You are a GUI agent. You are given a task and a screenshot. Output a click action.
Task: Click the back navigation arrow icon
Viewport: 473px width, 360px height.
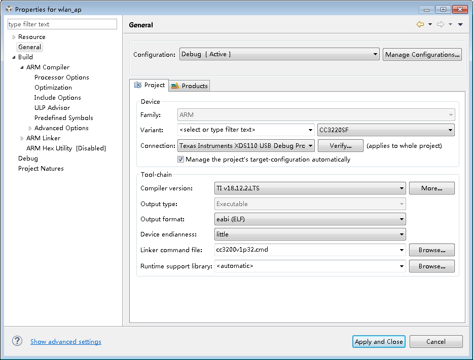click(420, 24)
